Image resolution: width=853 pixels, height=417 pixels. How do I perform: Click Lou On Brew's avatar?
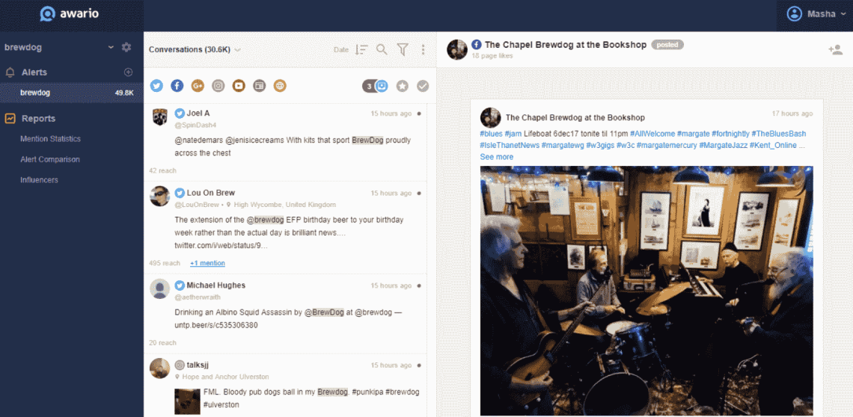click(159, 196)
